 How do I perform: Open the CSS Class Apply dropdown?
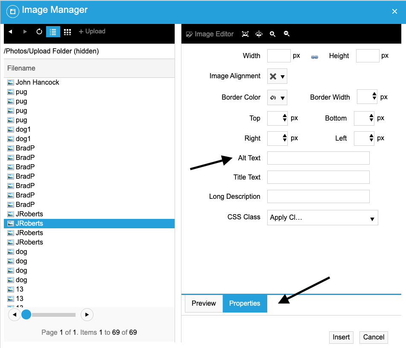tap(322, 218)
